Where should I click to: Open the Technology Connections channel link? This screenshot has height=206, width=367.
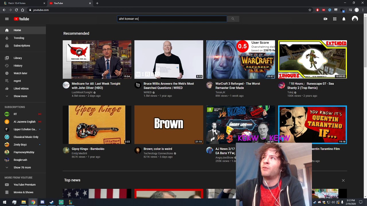pos(158,153)
